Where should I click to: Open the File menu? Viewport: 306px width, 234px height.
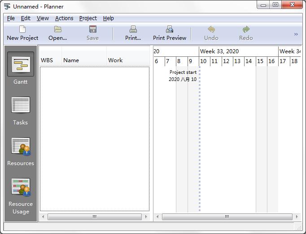11,18
